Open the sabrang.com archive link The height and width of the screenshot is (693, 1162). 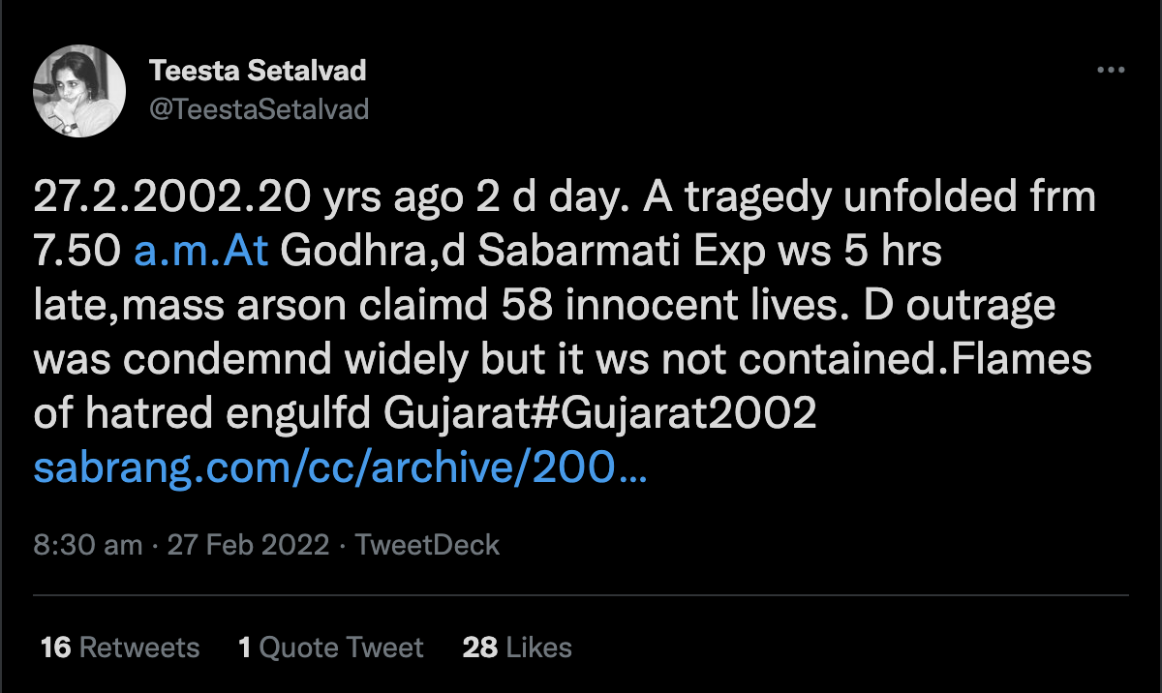pos(340,469)
